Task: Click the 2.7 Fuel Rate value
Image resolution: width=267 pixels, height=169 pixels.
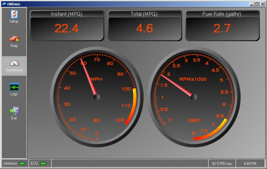Action: click(222, 28)
